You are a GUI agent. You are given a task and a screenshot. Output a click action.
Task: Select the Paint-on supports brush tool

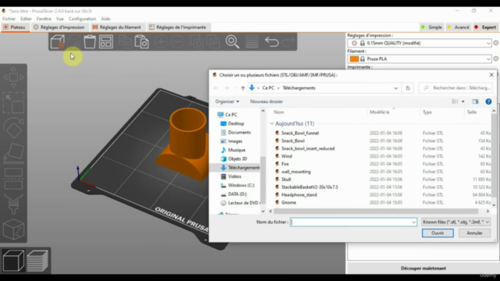(x=13, y=204)
